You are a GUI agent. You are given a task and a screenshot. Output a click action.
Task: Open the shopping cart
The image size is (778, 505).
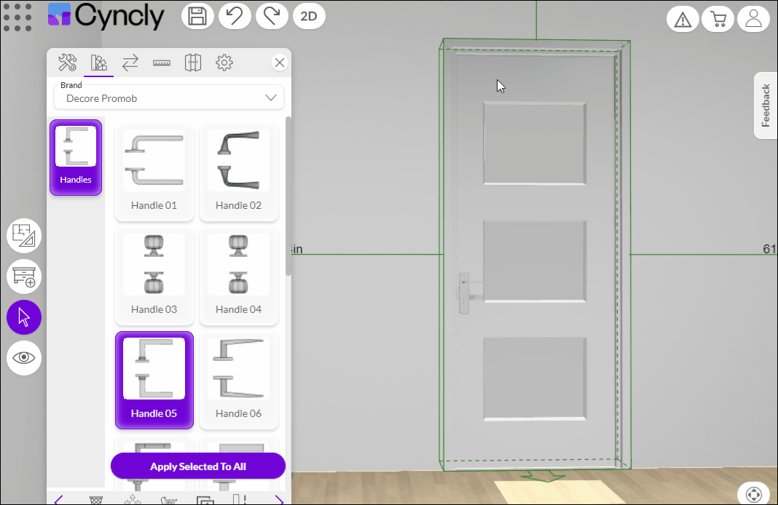[x=718, y=20]
